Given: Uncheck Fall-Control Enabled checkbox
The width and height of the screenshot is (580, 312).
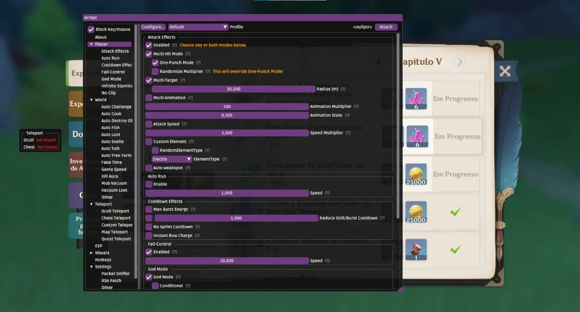Looking at the screenshot, I should pos(149,252).
